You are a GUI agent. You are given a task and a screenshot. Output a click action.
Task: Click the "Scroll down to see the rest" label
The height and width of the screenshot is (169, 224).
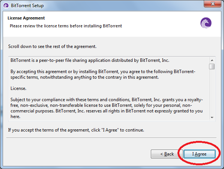pyautogui.click(x=52, y=46)
